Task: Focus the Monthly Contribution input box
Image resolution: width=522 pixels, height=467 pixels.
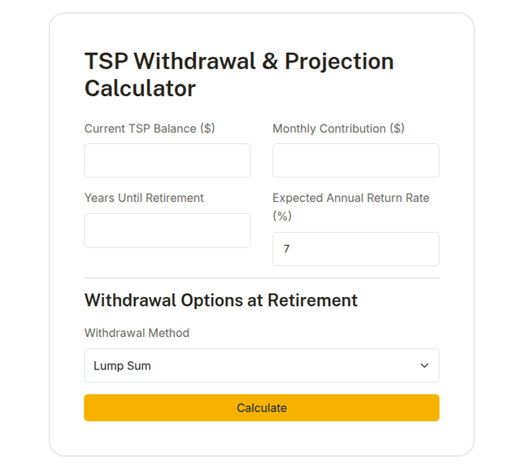Action: 355,160
